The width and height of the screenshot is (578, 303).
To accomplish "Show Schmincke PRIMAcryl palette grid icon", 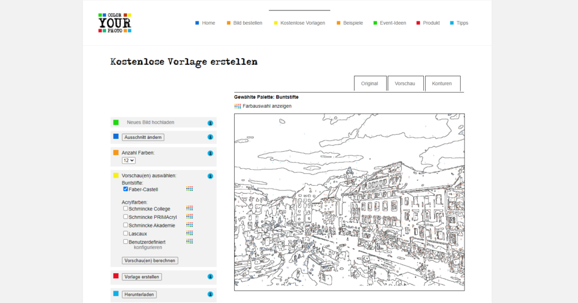I will tap(190, 216).
